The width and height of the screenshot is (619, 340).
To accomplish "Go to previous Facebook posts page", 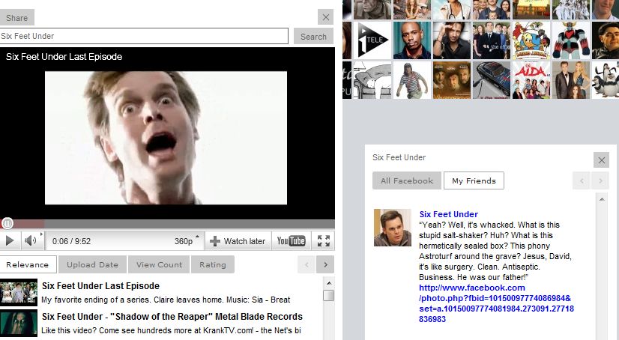I will point(582,180).
